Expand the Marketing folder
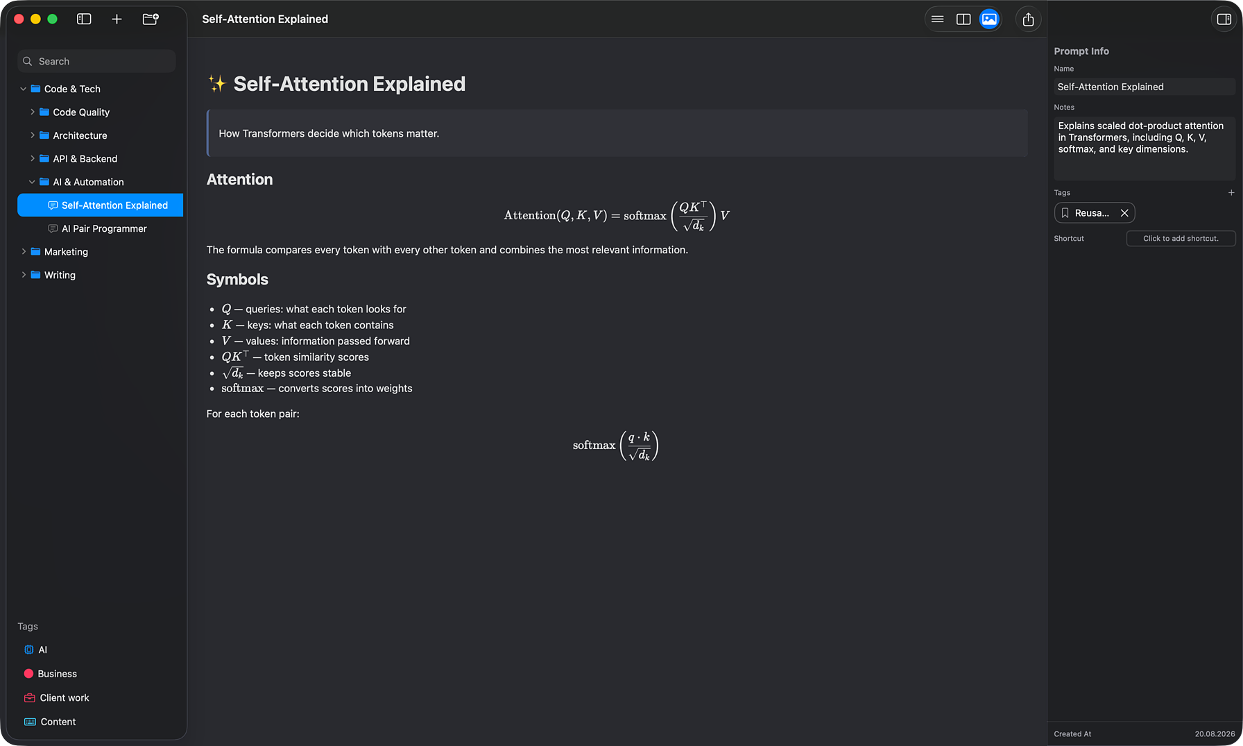This screenshot has height=746, width=1243. pyautogui.click(x=23, y=251)
